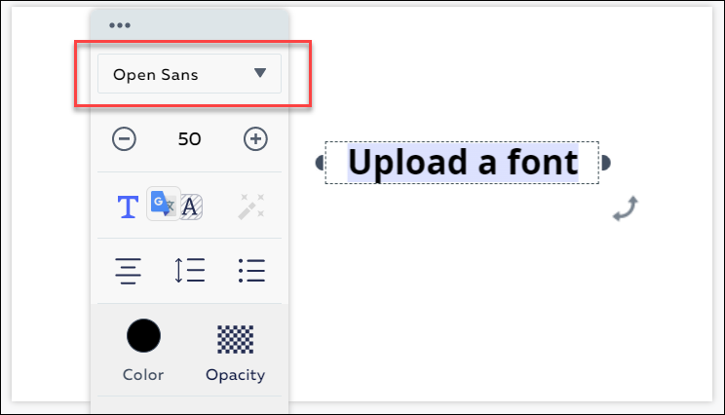This screenshot has height=415, width=725.
Task: Increase font size with the plus button
Action: point(255,139)
